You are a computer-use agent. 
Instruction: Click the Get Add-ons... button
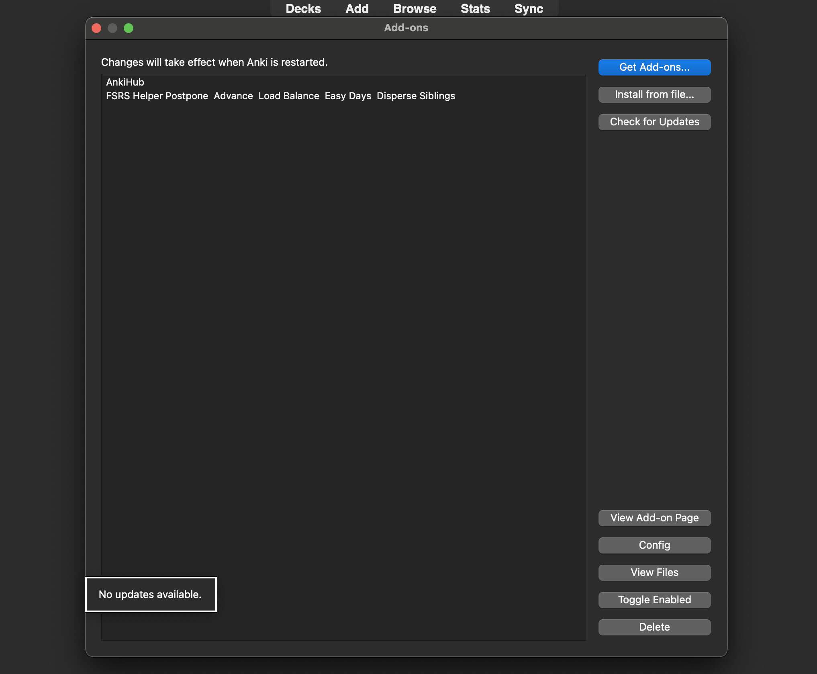click(x=654, y=67)
